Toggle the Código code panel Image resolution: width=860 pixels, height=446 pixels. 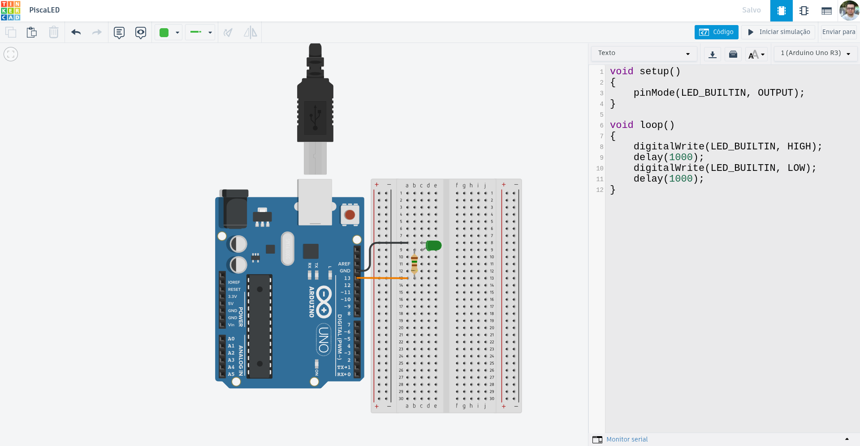click(x=716, y=32)
